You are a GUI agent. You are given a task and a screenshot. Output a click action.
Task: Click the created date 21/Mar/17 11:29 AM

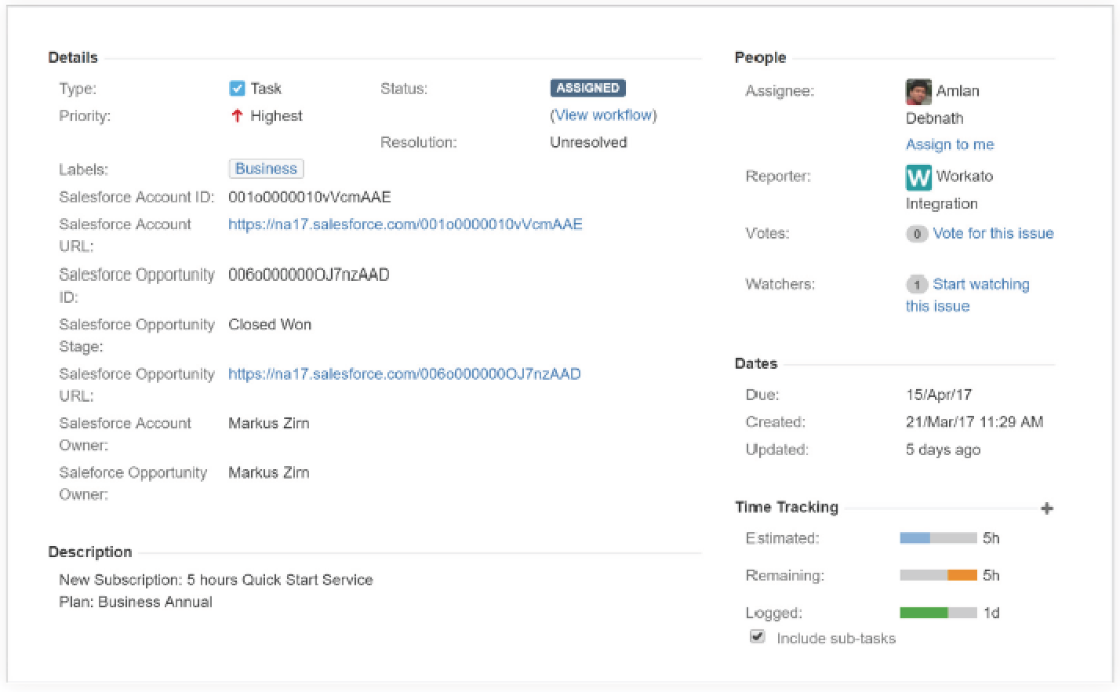point(974,422)
